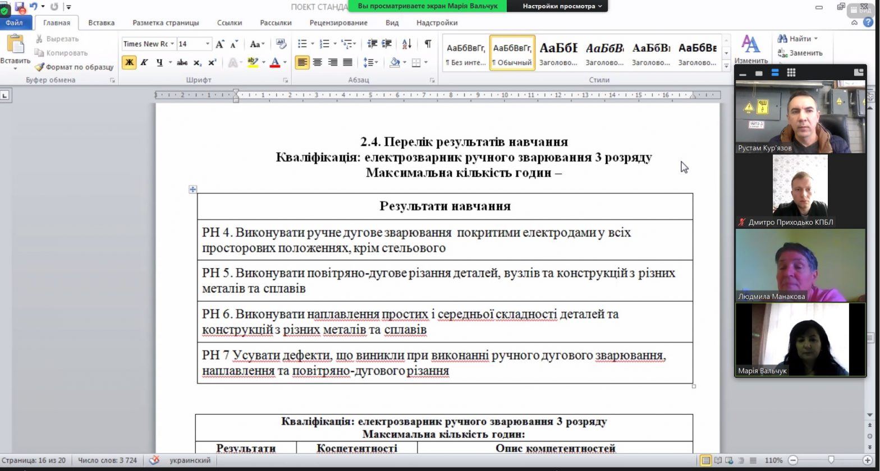This screenshot has height=471, width=880.
Task: Collapse the ribbon with caret icon
Action: click(855, 22)
